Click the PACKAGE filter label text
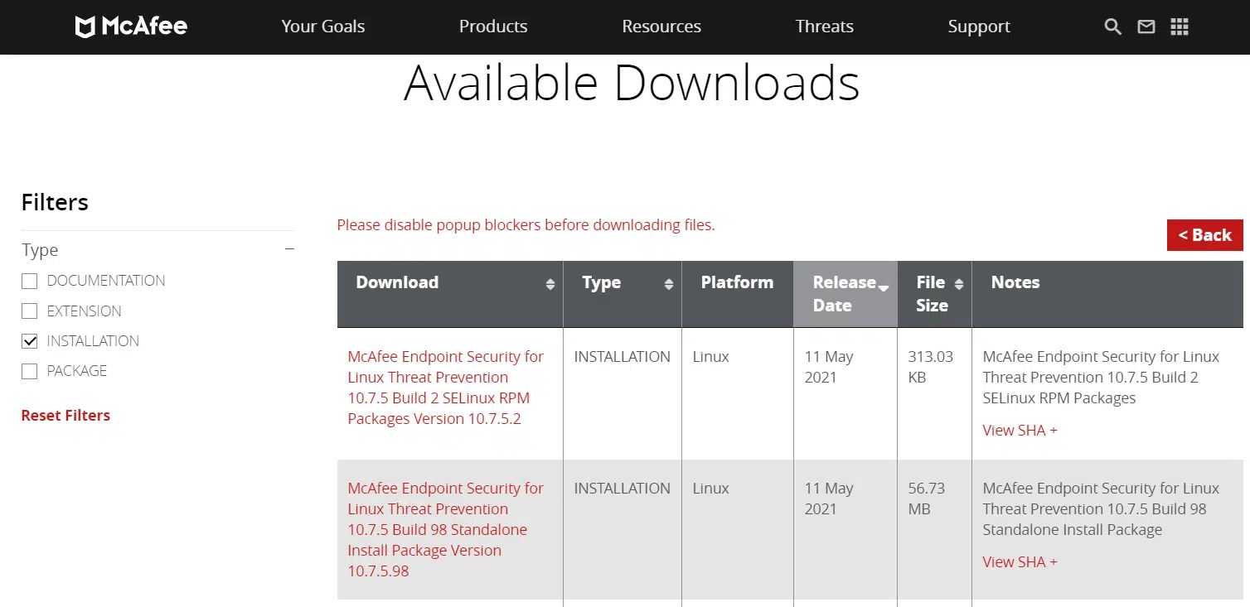The height and width of the screenshot is (607, 1250). click(x=77, y=371)
